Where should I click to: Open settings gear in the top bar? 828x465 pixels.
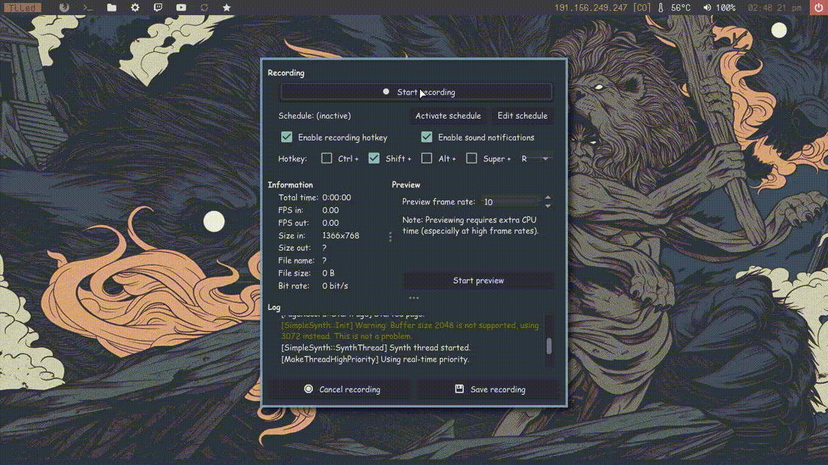pyautogui.click(x=135, y=8)
